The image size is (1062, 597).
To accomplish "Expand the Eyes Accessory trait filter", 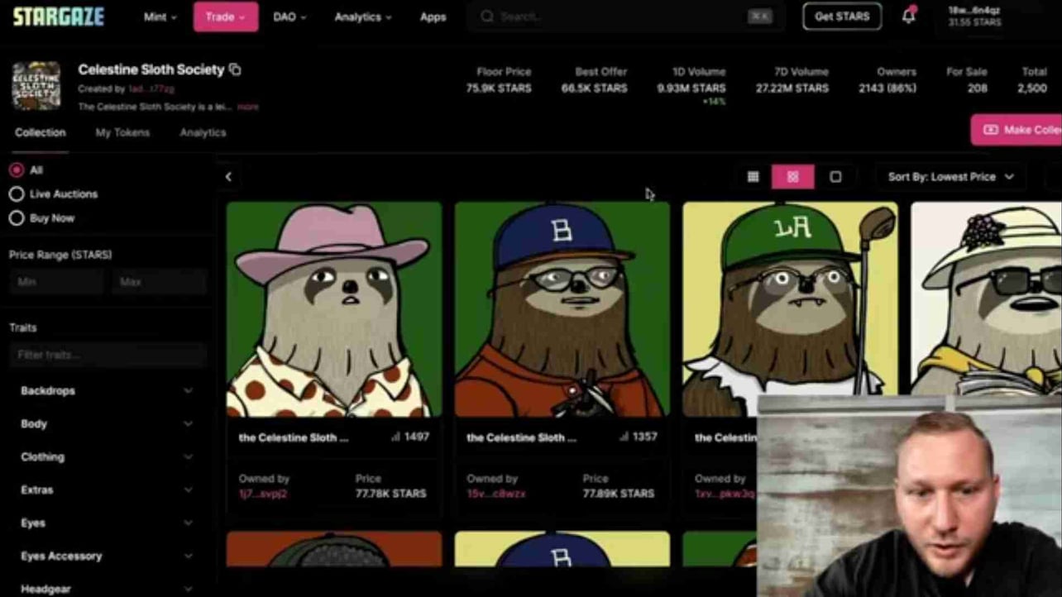I will 107,556.
